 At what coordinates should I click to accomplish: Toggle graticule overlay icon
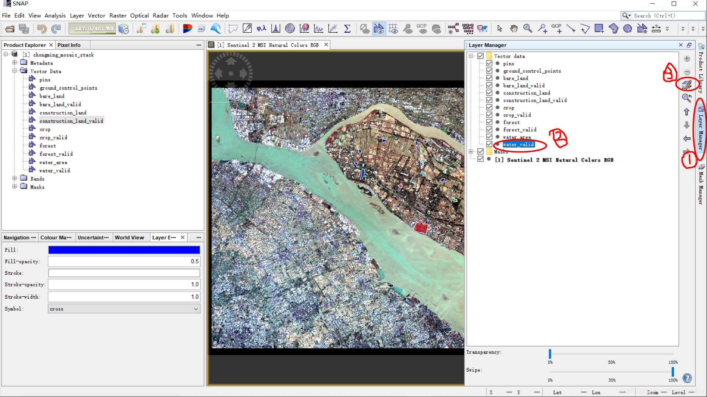393,29
